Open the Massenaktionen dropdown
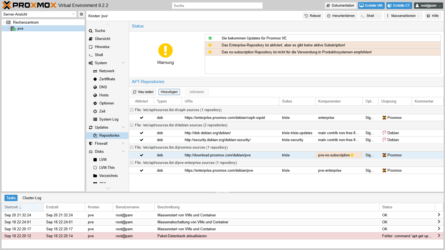The image size is (445, 250). pyautogui.click(x=403, y=16)
